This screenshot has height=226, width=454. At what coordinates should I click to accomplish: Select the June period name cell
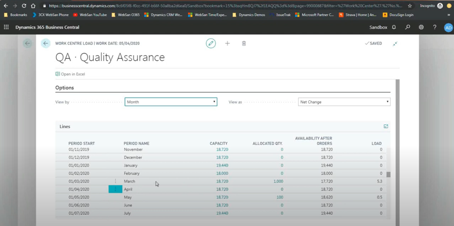click(x=128, y=205)
